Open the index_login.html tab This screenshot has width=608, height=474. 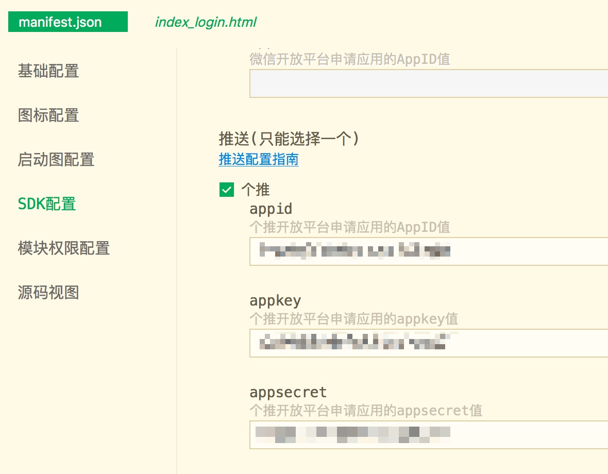(206, 22)
